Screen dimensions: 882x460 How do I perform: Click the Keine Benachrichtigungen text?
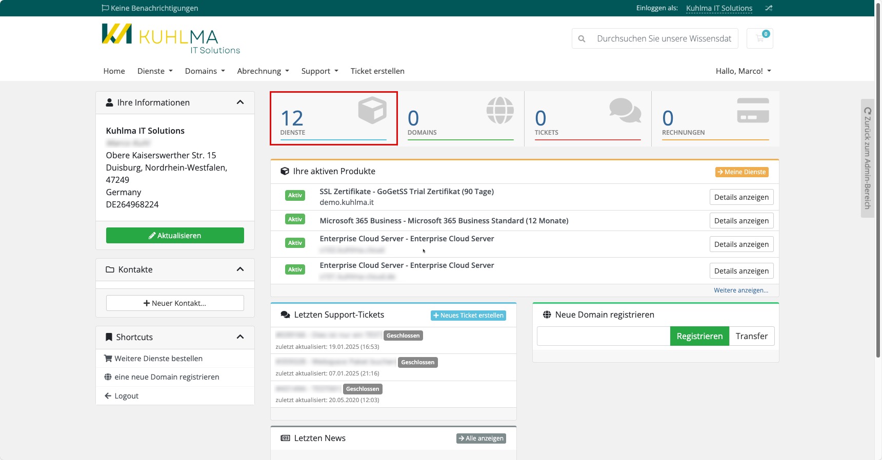(154, 8)
